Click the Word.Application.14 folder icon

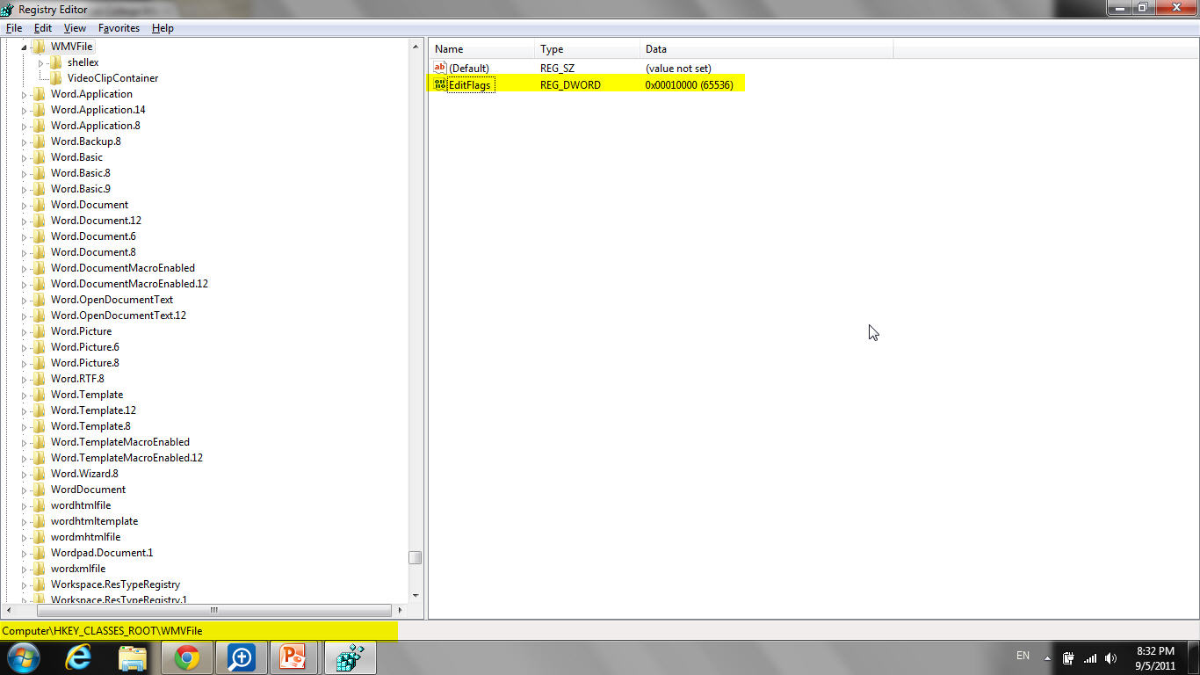[39, 109]
